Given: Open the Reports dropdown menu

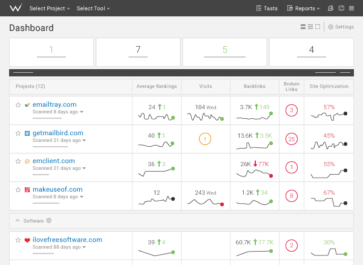Looking at the screenshot, I should click(x=303, y=8).
